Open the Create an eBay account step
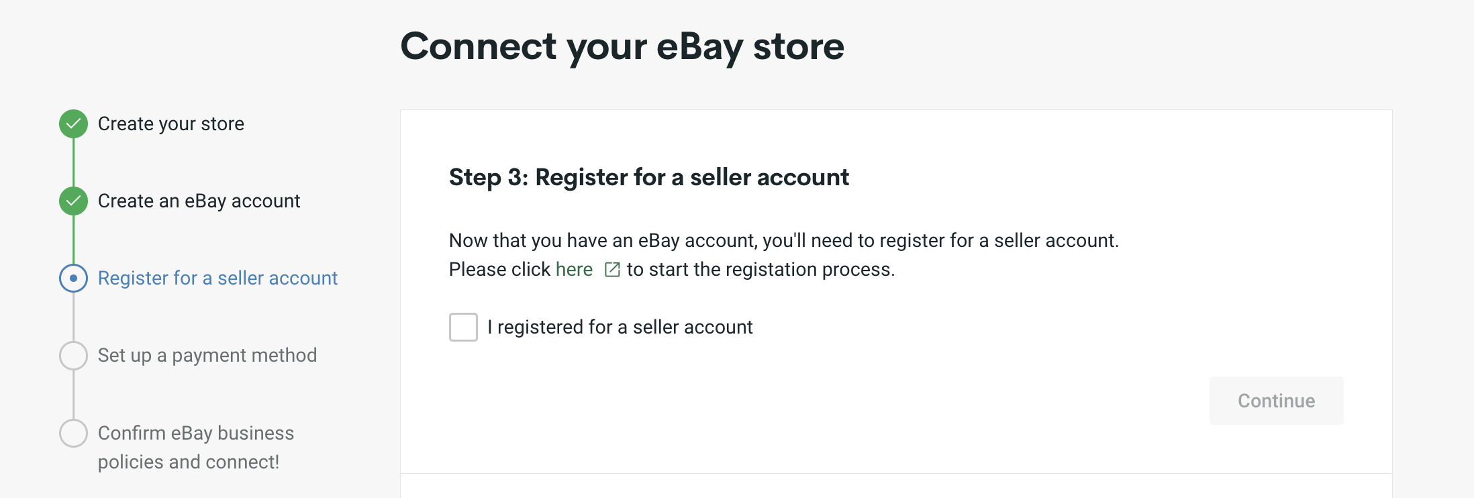This screenshot has width=1474, height=498. (x=199, y=201)
